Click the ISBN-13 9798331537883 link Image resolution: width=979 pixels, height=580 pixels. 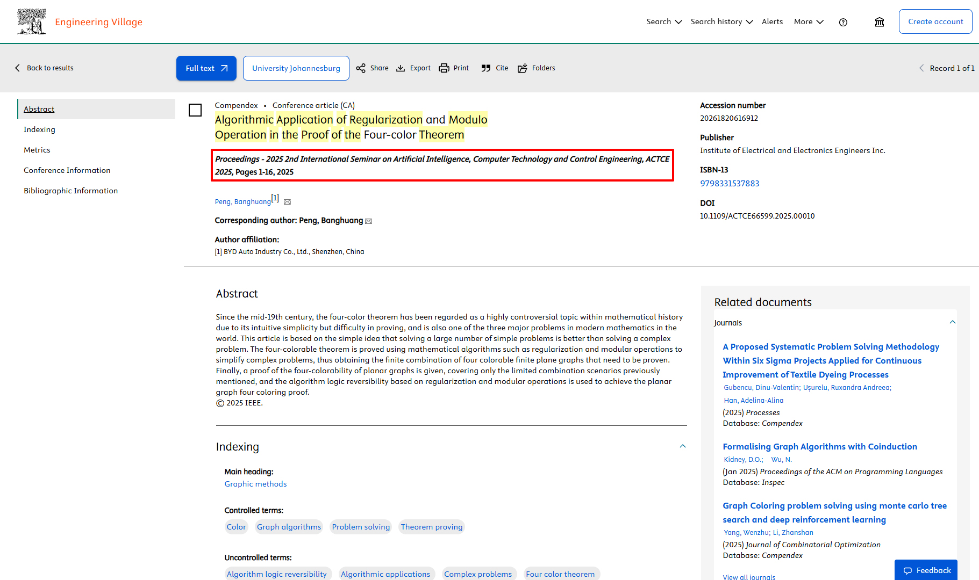(730, 184)
